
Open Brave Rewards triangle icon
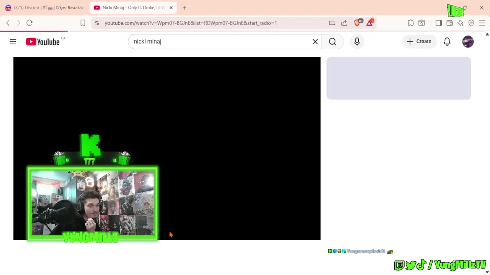tap(370, 23)
